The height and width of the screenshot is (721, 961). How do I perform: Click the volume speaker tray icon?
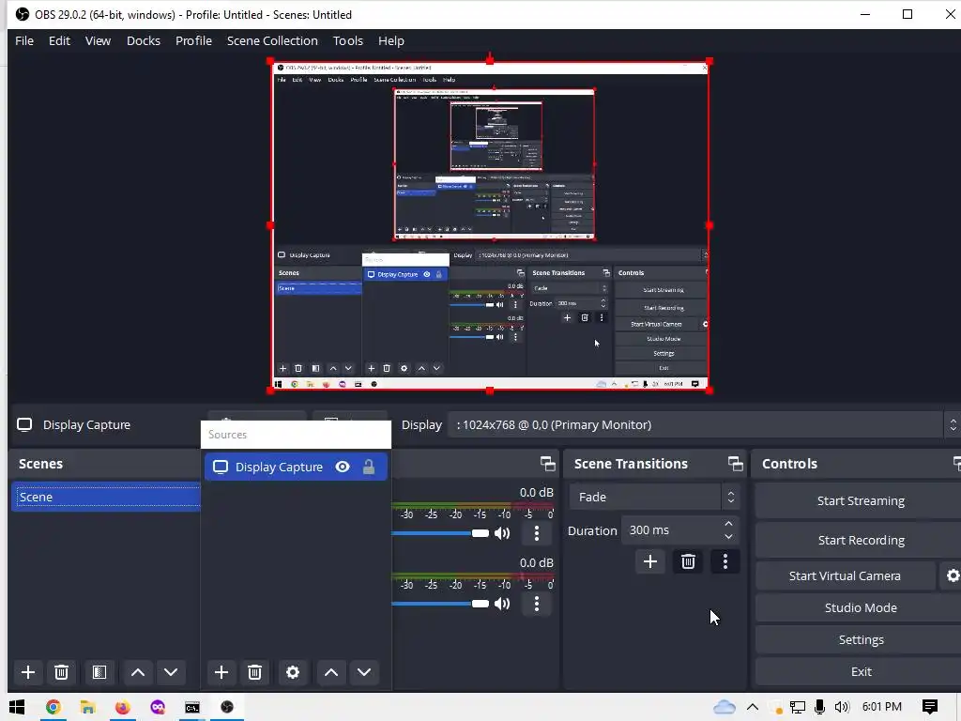click(842, 707)
